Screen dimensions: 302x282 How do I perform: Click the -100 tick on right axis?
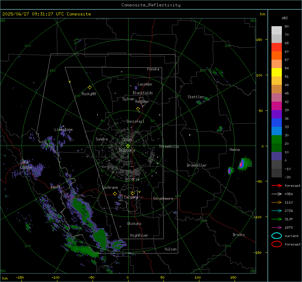(258, 217)
